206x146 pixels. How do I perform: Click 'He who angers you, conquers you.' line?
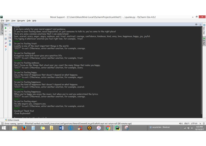pos(30,104)
